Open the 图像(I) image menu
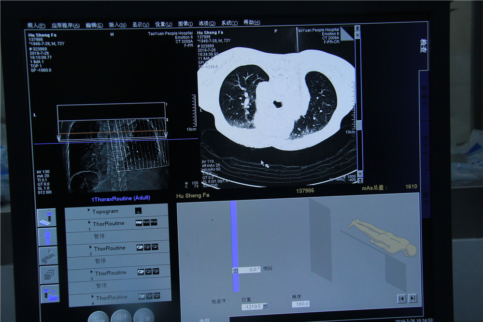 185,24
